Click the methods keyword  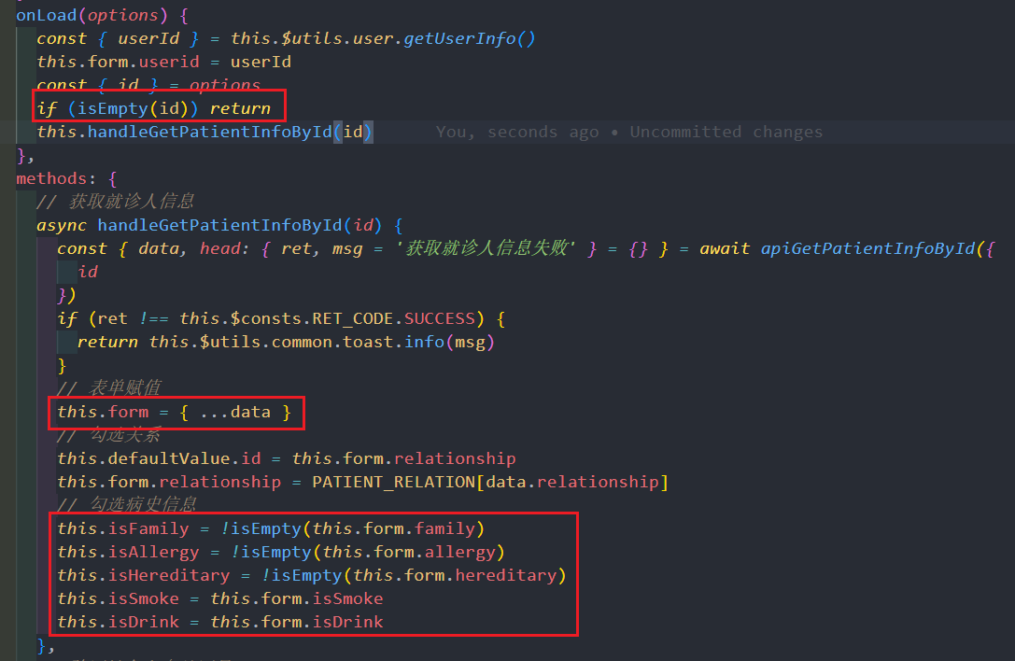pyautogui.click(x=51, y=178)
